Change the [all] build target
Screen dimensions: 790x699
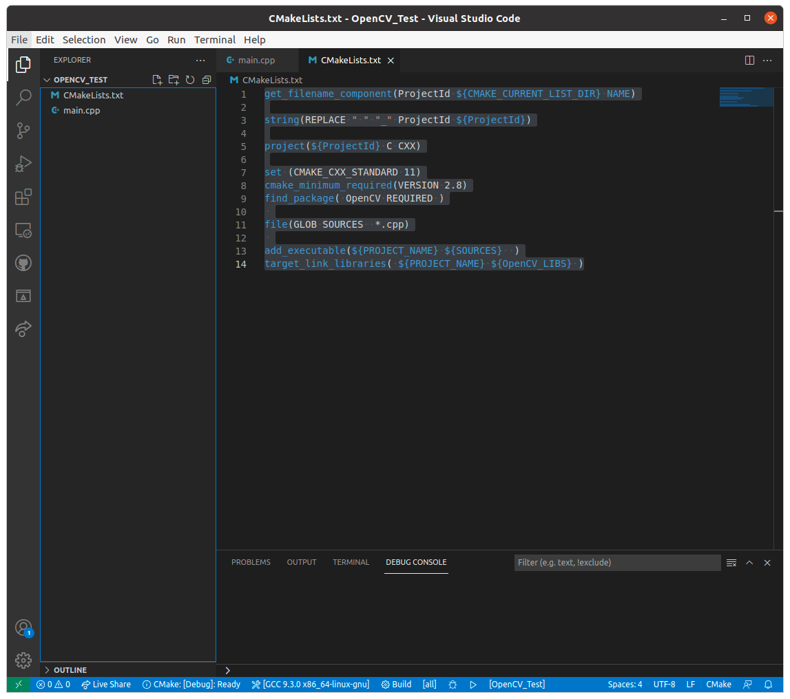[429, 685]
